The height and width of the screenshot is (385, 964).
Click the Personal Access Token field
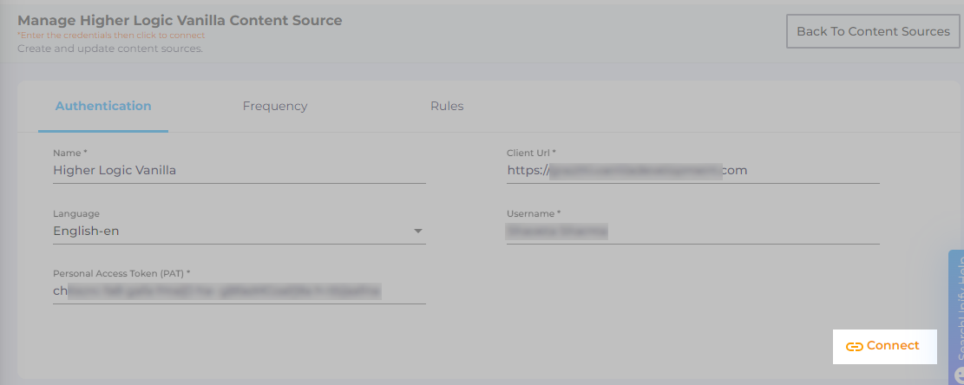(239, 291)
